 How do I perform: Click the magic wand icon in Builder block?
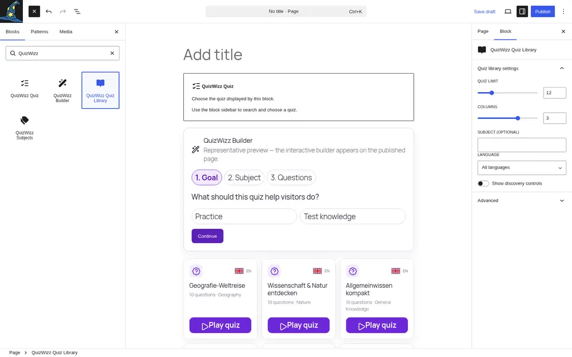(x=196, y=149)
